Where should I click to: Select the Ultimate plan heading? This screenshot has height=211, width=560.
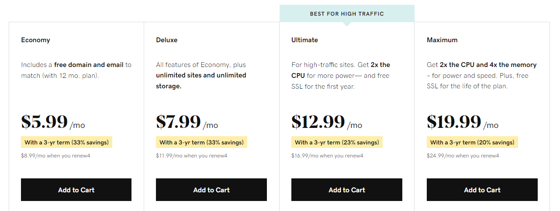[304, 40]
